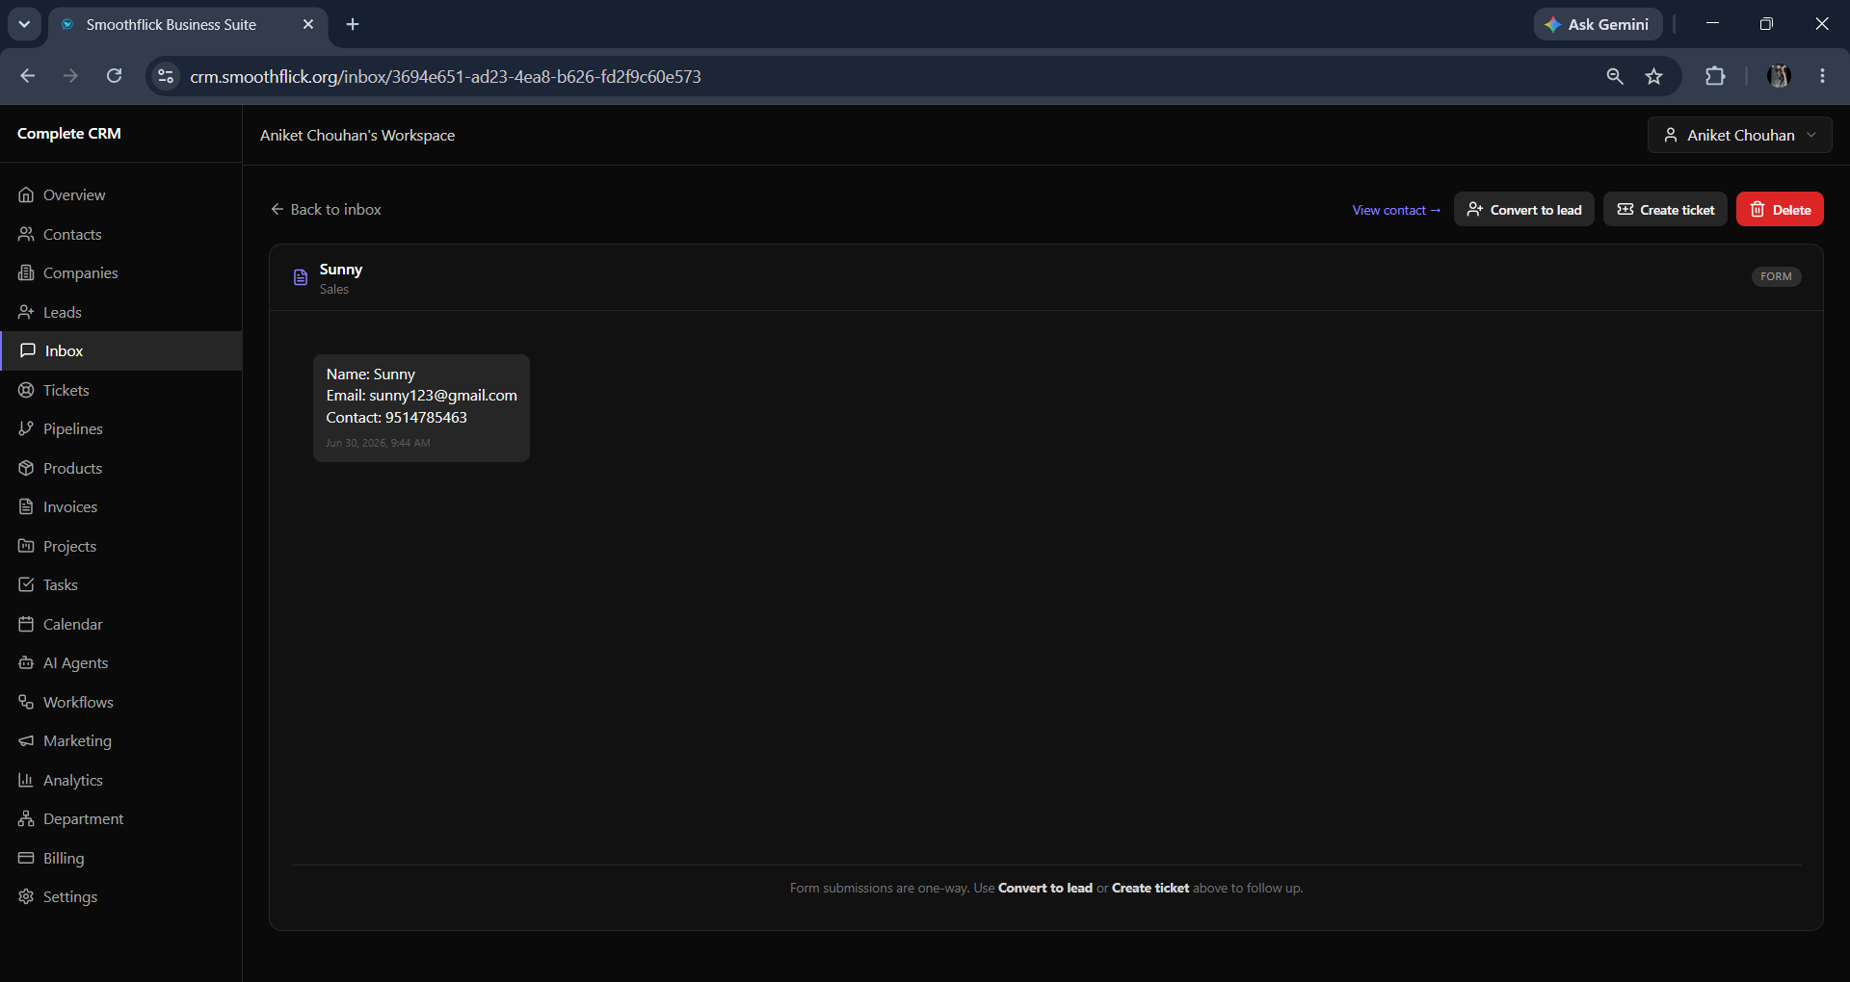Bookmark this page with the star
Viewport: 1850px width, 982px height.
click(1654, 76)
